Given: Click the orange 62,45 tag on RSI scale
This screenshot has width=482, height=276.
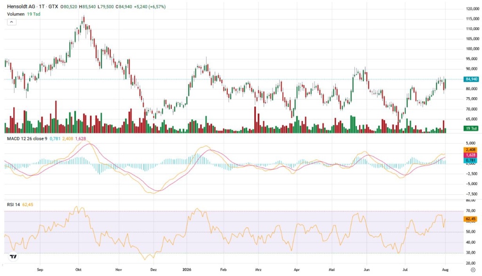Looking at the screenshot, I should click(x=471, y=219).
